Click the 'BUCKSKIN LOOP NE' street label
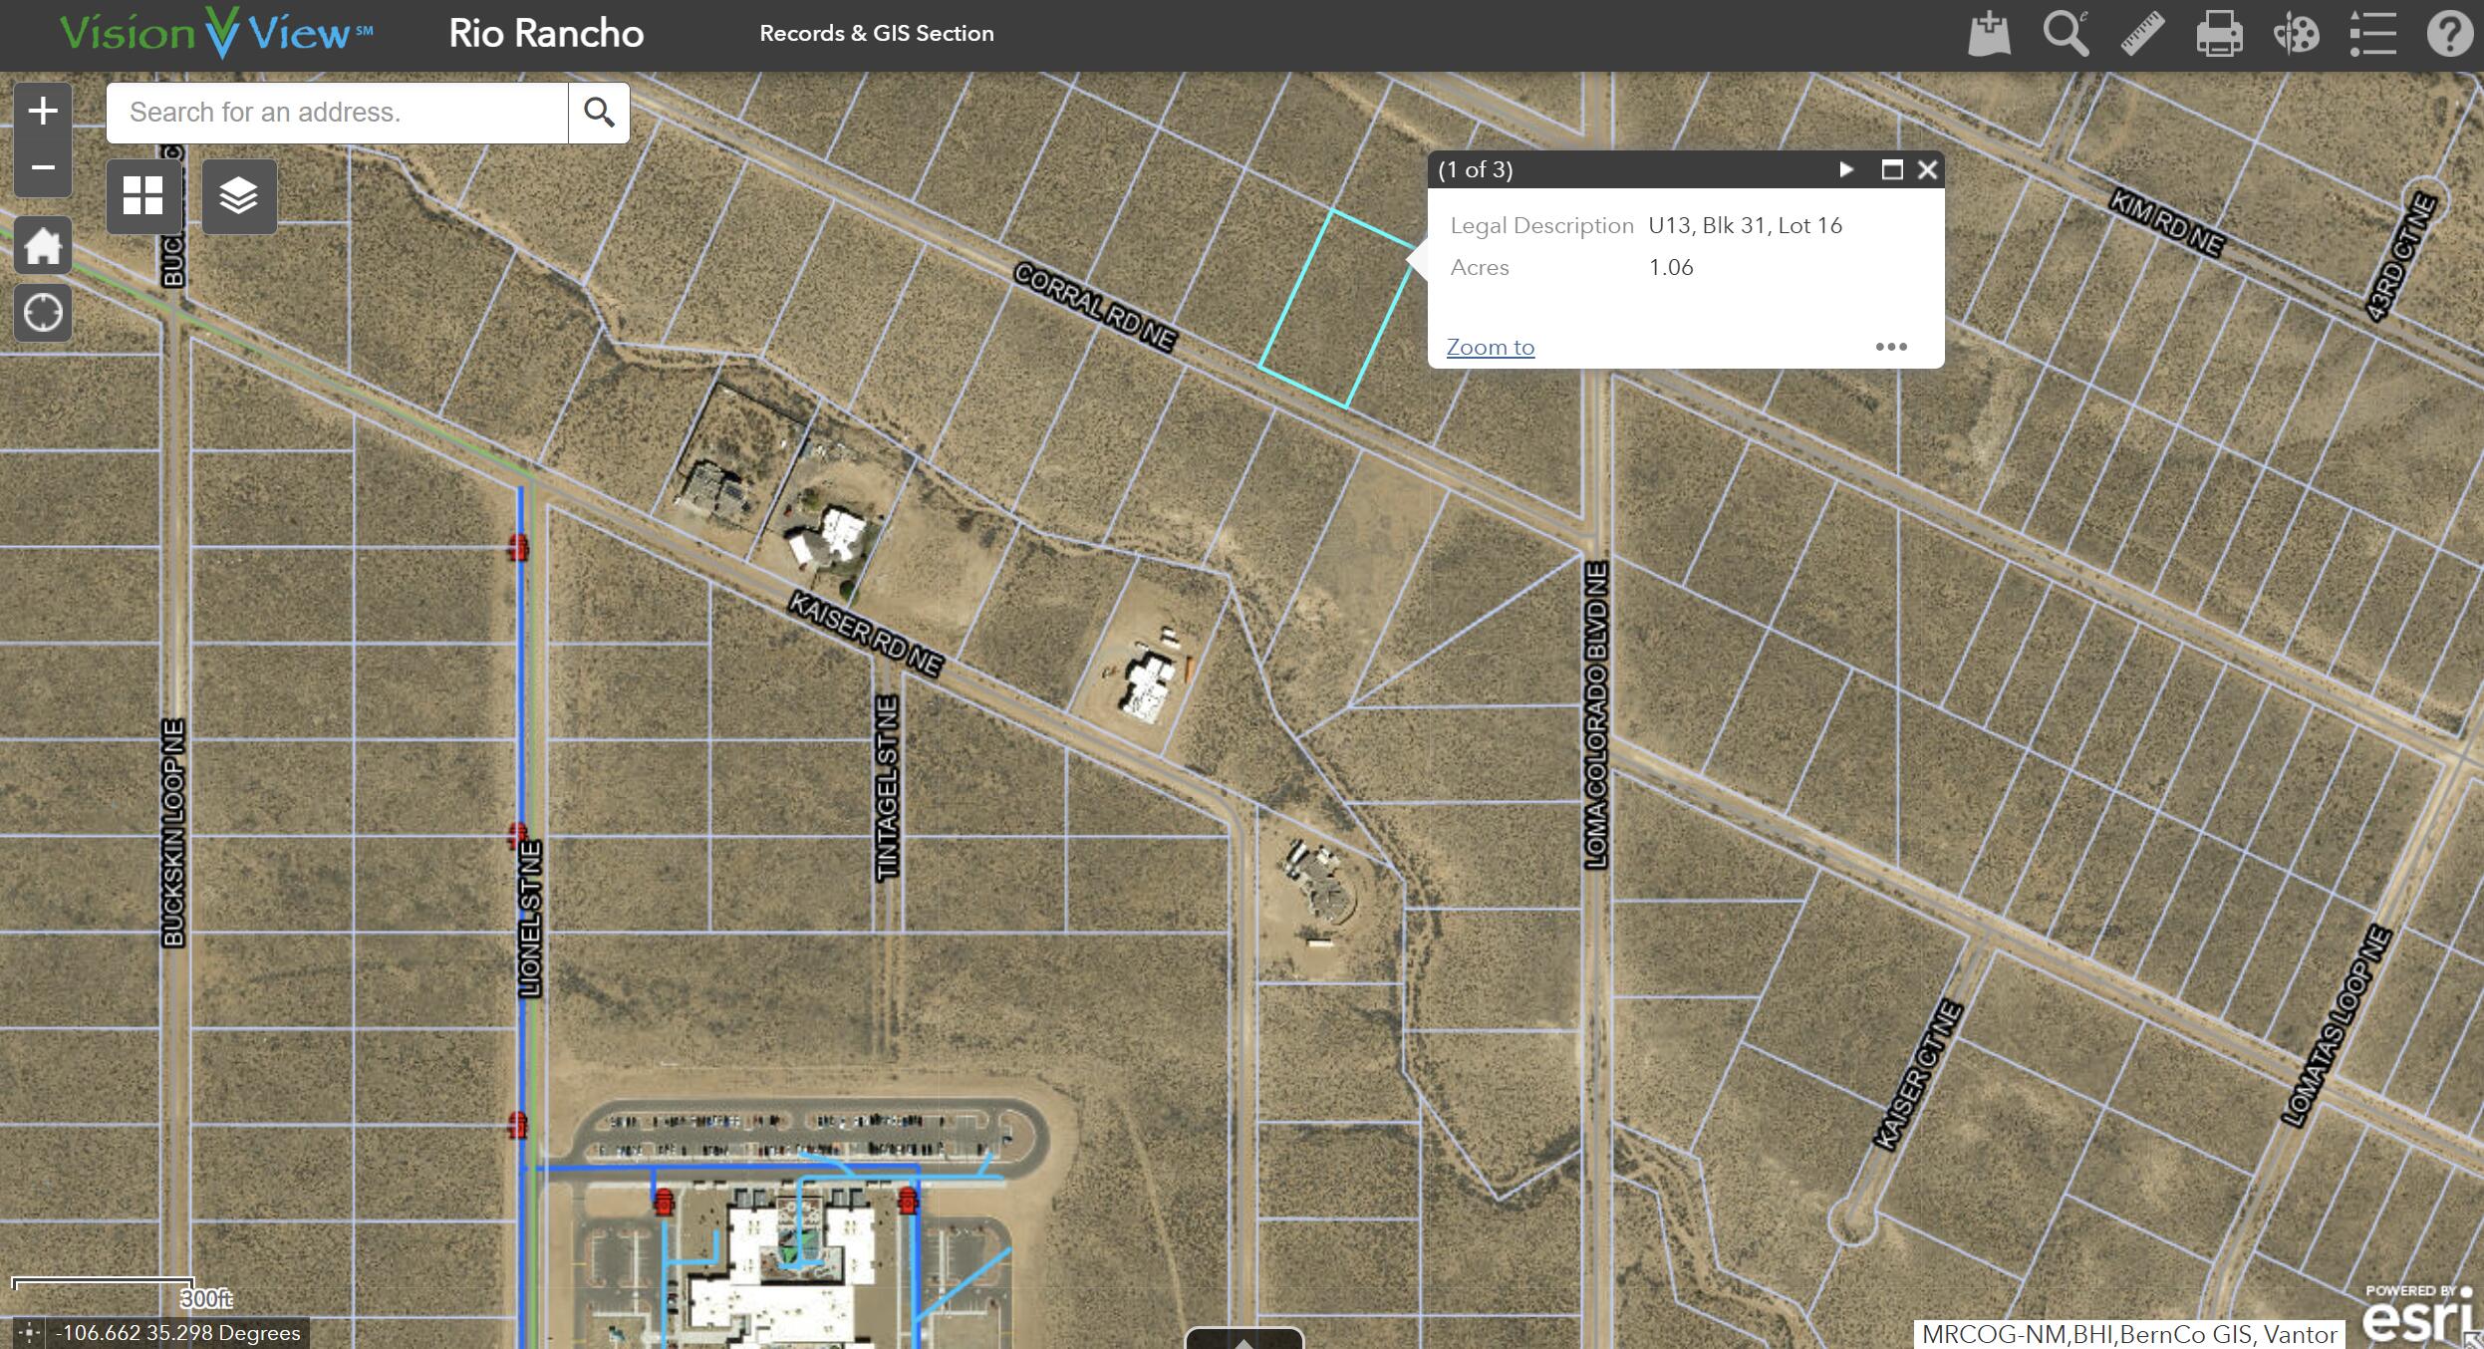The width and height of the screenshot is (2484, 1349). click(x=173, y=832)
